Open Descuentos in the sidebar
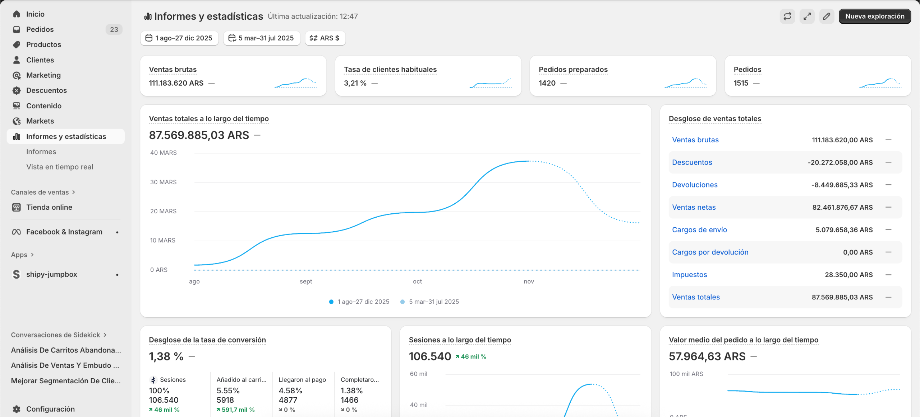Image resolution: width=920 pixels, height=417 pixels. 46,90
